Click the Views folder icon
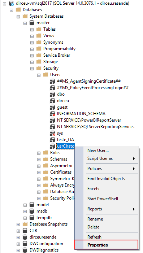Image resolution: width=143 pixels, height=253 pixels. coord(39,36)
